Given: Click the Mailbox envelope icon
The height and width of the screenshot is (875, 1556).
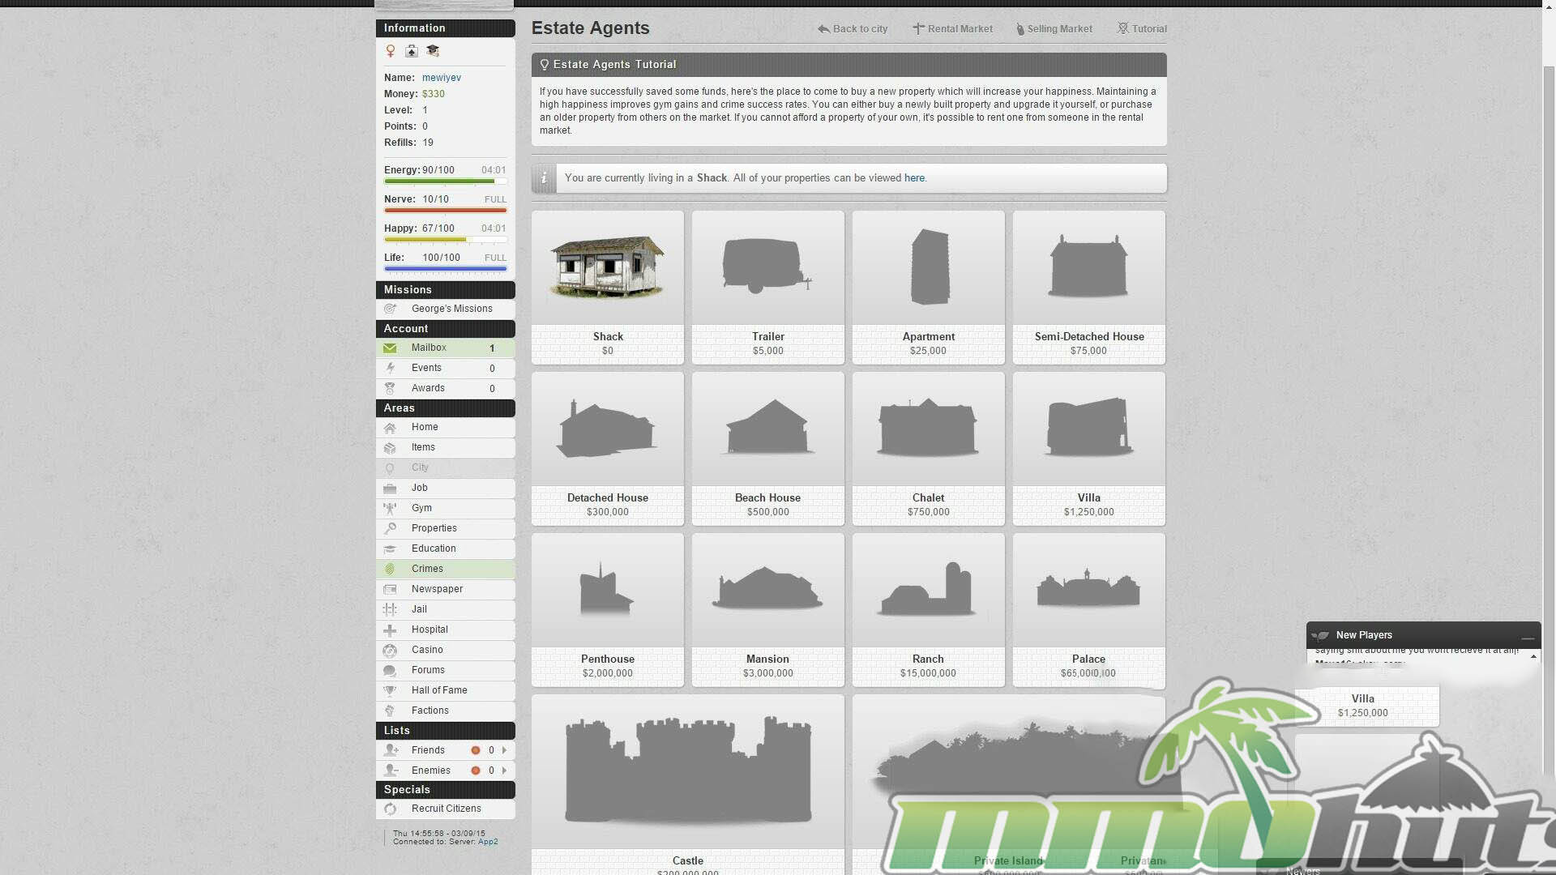Looking at the screenshot, I should tap(390, 348).
